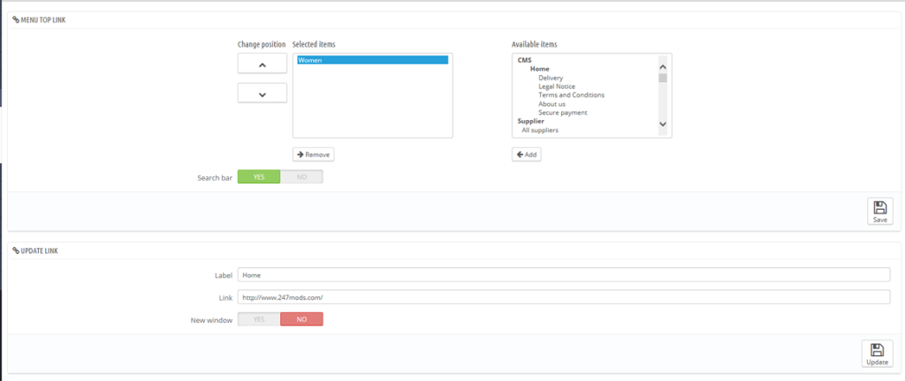Enable the Search bar with YES
905x381 pixels.
[259, 176]
